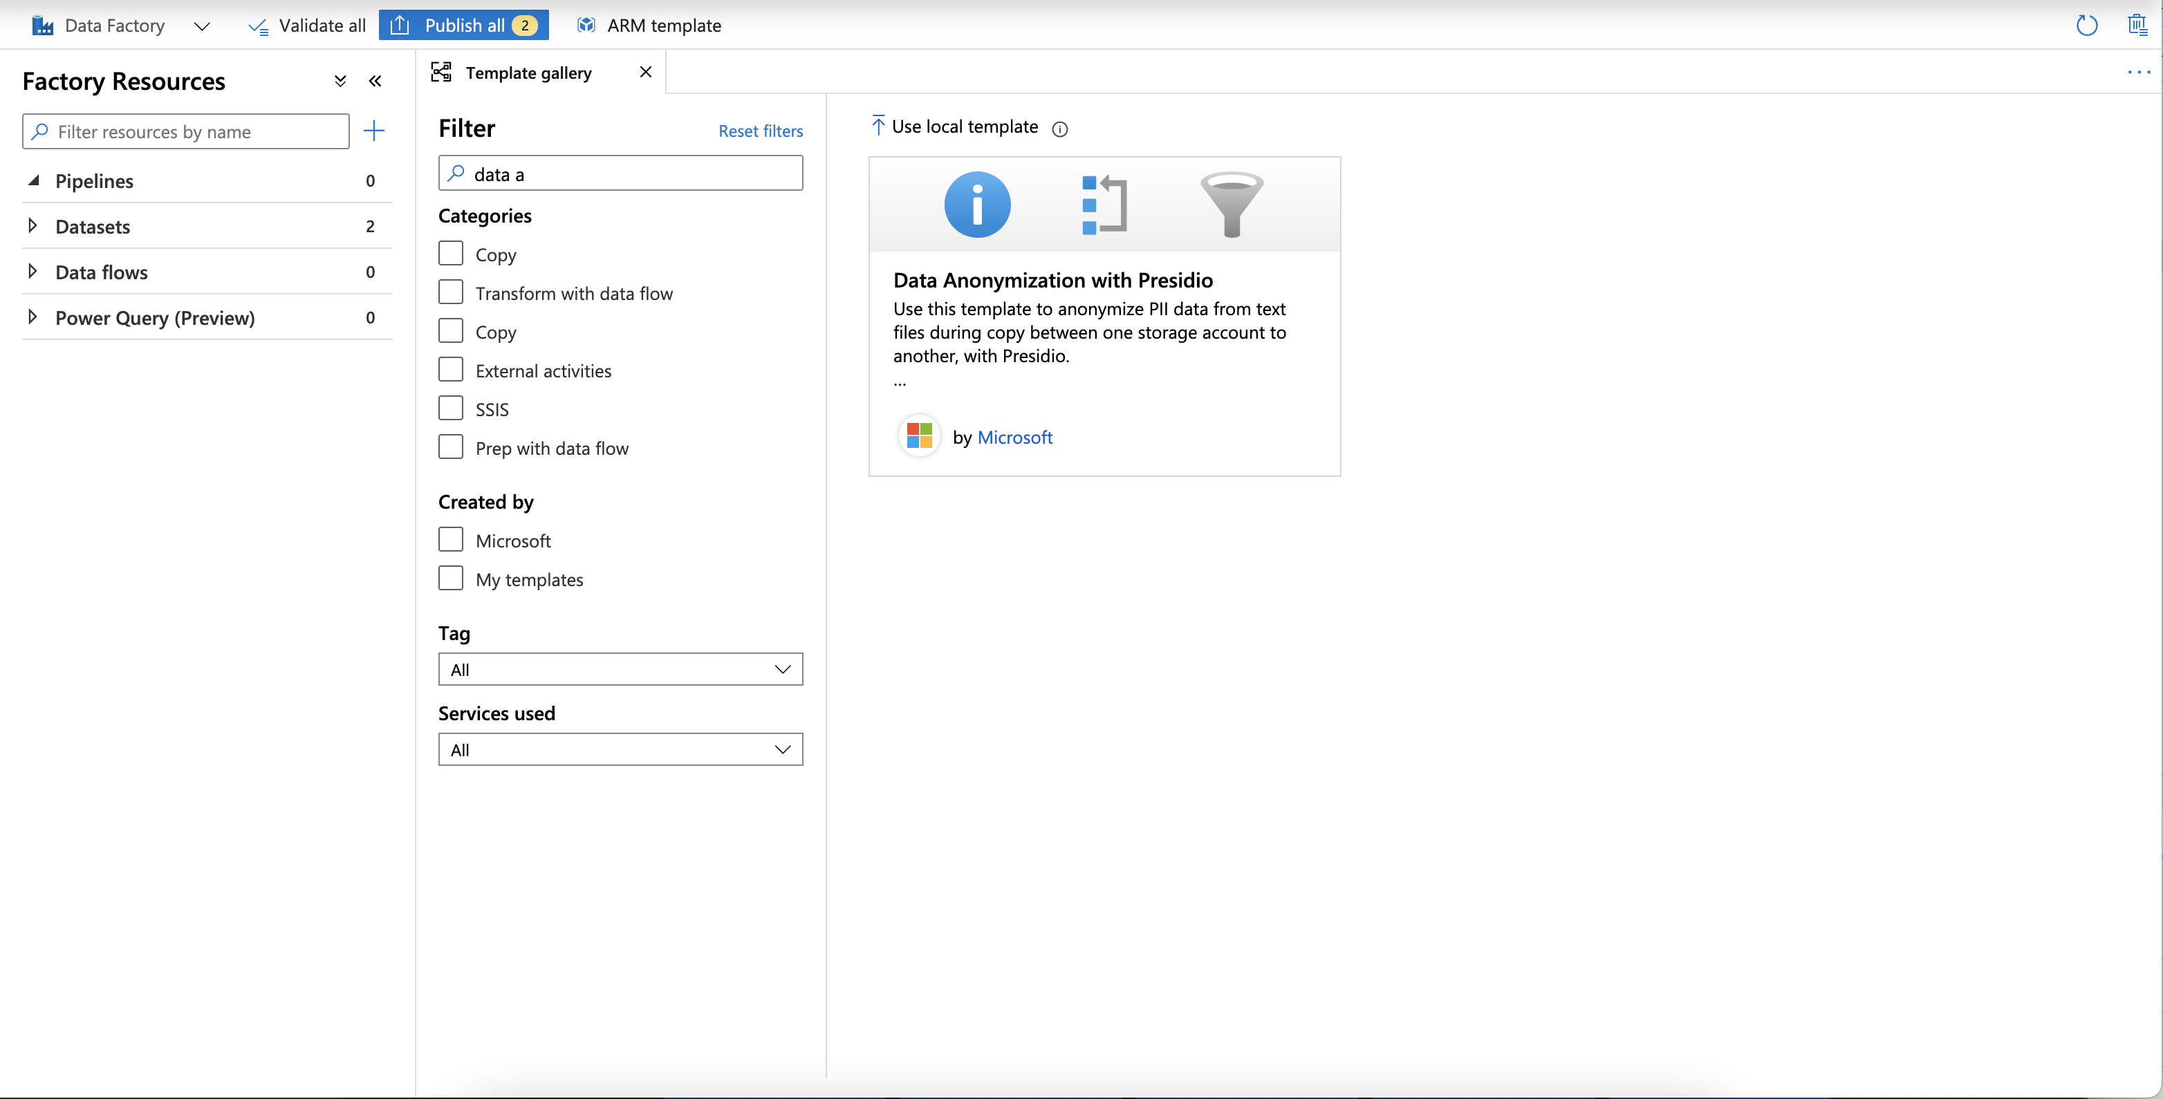Select the Prep with data flow checkbox
This screenshot has height=1099, width=2163.
pyautogui.click(x=451, y=447)
